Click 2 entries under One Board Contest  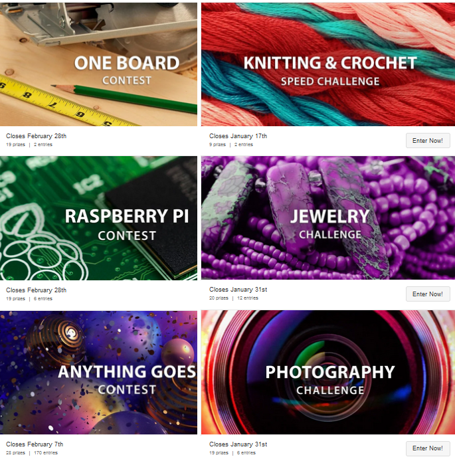(43, 145)
